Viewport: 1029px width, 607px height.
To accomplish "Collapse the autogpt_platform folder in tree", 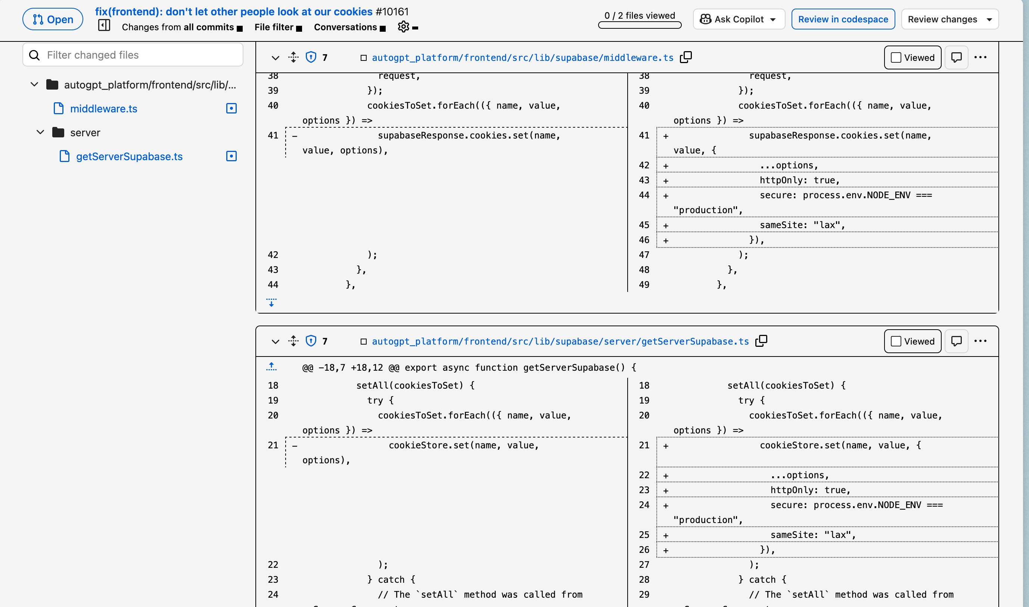I will click(x=34, y=84).
